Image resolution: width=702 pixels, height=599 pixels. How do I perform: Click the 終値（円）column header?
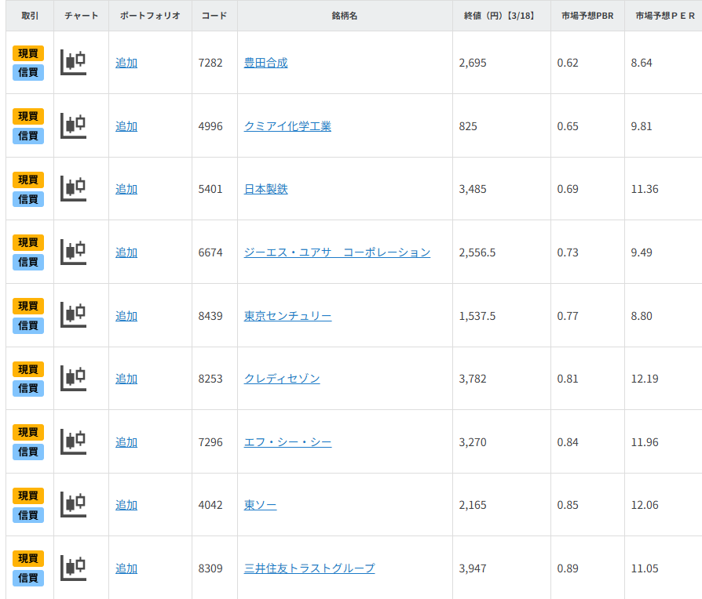501,16
